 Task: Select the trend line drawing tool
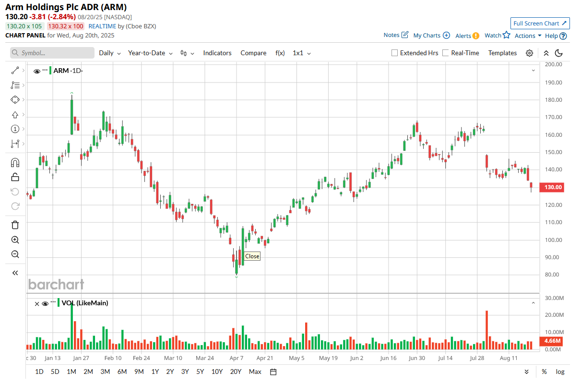click(15, 71)
